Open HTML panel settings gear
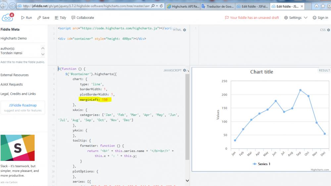Viewport: 331px width, 186px height. 184,30
